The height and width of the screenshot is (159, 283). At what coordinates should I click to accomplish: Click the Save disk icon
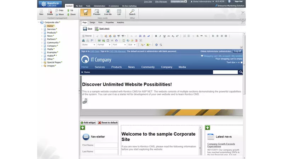click(x=85, y=29)
